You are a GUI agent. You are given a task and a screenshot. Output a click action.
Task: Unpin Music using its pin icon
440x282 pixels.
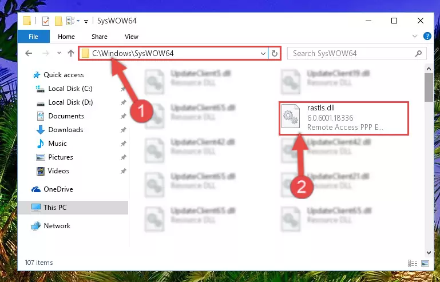tap(123, 144)
